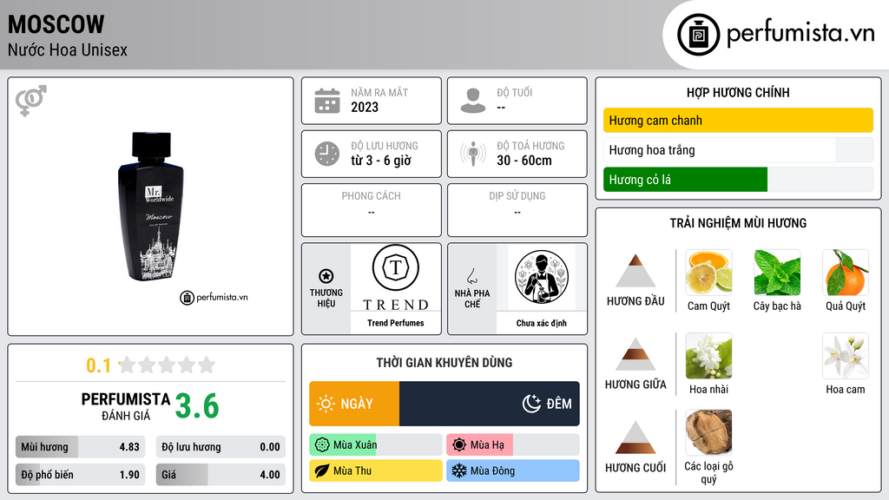
Task: Click the sillage person icon for Độ toả hương
Action: (x=473, y=154)
